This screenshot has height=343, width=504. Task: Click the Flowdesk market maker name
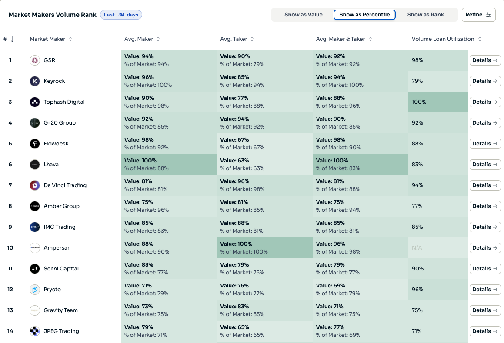pos(56,144)
